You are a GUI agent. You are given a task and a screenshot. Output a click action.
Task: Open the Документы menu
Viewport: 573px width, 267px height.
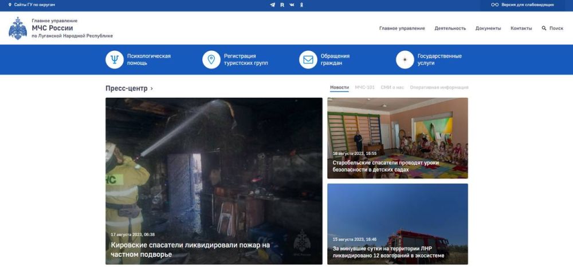(x=488, y=29)
